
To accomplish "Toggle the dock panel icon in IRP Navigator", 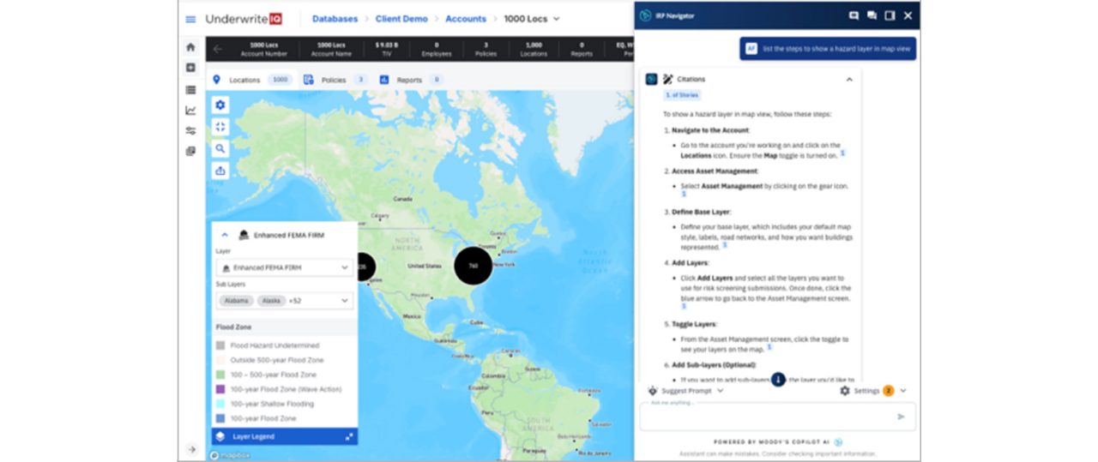I will pos(890,15).
